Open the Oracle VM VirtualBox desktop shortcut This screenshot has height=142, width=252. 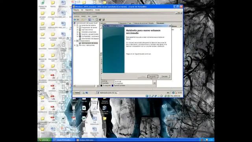pyautogui.click(x=105, y=110)
